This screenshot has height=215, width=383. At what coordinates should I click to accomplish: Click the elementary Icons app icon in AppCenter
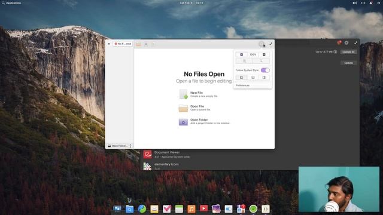point(147,167)
